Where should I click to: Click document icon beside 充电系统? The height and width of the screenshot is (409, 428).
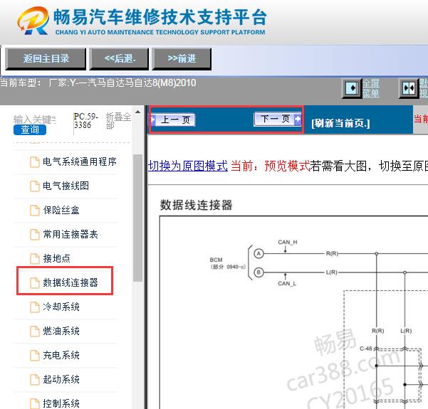click(x=35, y=356)
